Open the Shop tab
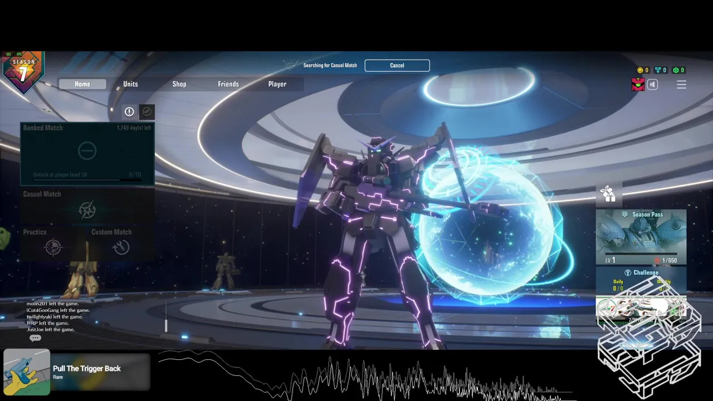 click(x=179, y=84)
